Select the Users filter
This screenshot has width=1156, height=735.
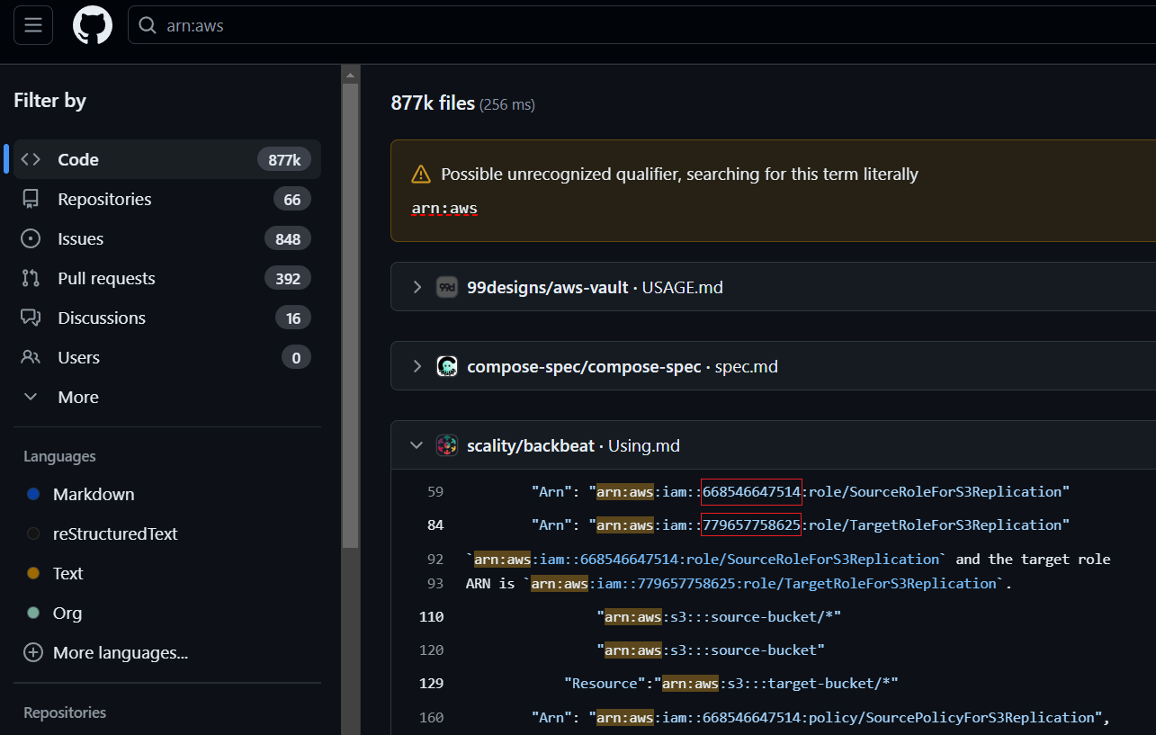[x=166, y=357]
